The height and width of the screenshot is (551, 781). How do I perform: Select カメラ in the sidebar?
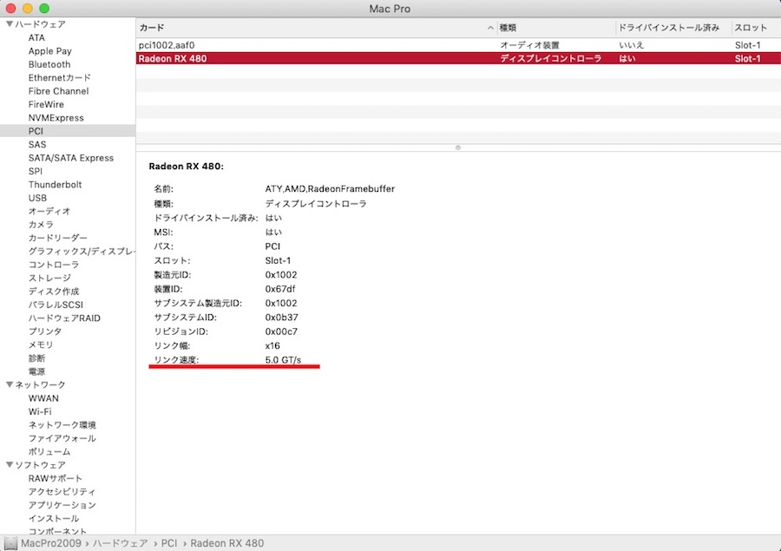point(41,225)
